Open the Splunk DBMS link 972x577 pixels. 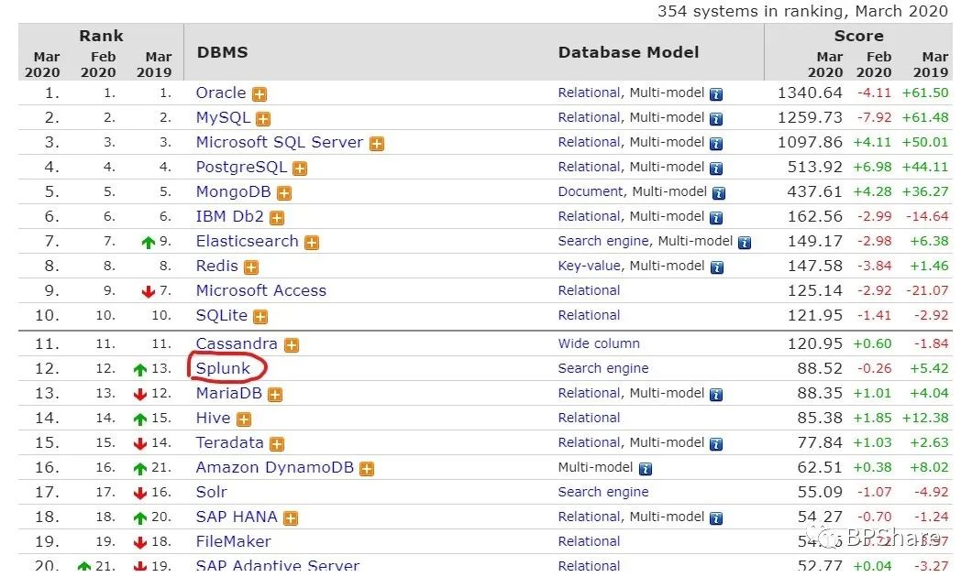(x=223, y=368)
